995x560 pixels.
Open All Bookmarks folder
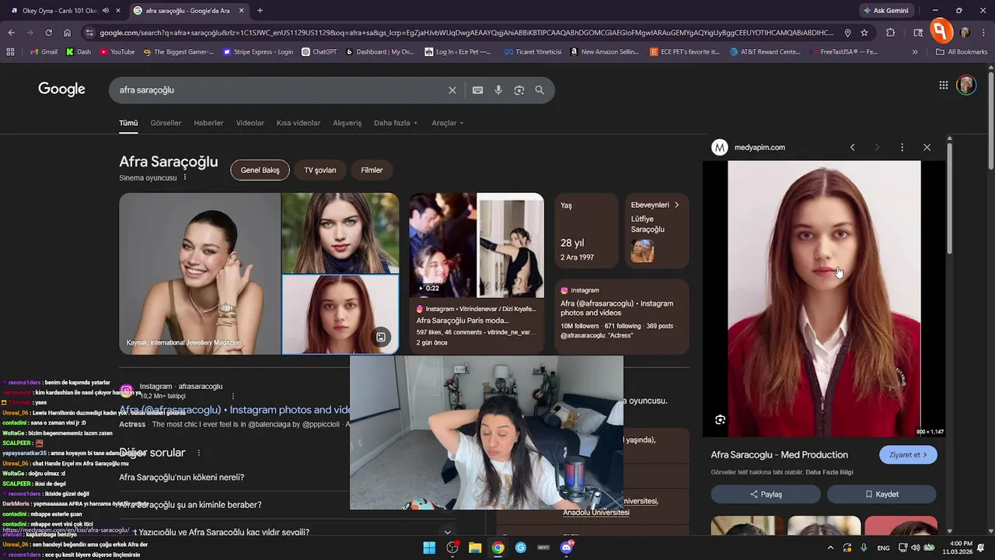tap(962, 52)
